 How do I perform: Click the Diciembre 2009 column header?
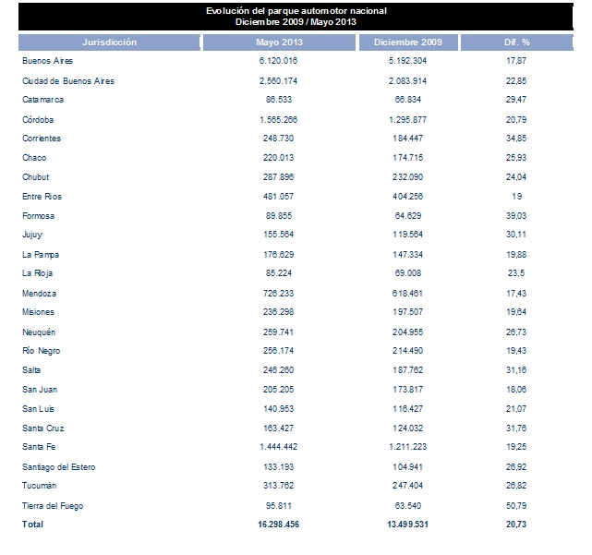(x=409, y=42)
